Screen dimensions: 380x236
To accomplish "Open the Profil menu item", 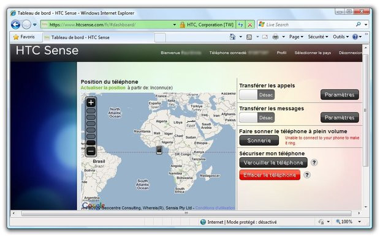I will pos(281,53).
